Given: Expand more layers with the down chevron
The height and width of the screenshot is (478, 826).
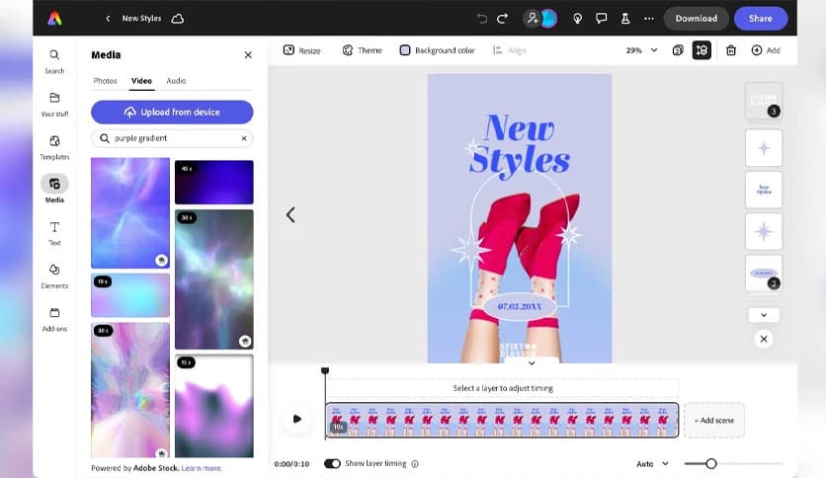Looking at the screenshot, I should click(764, 315).
